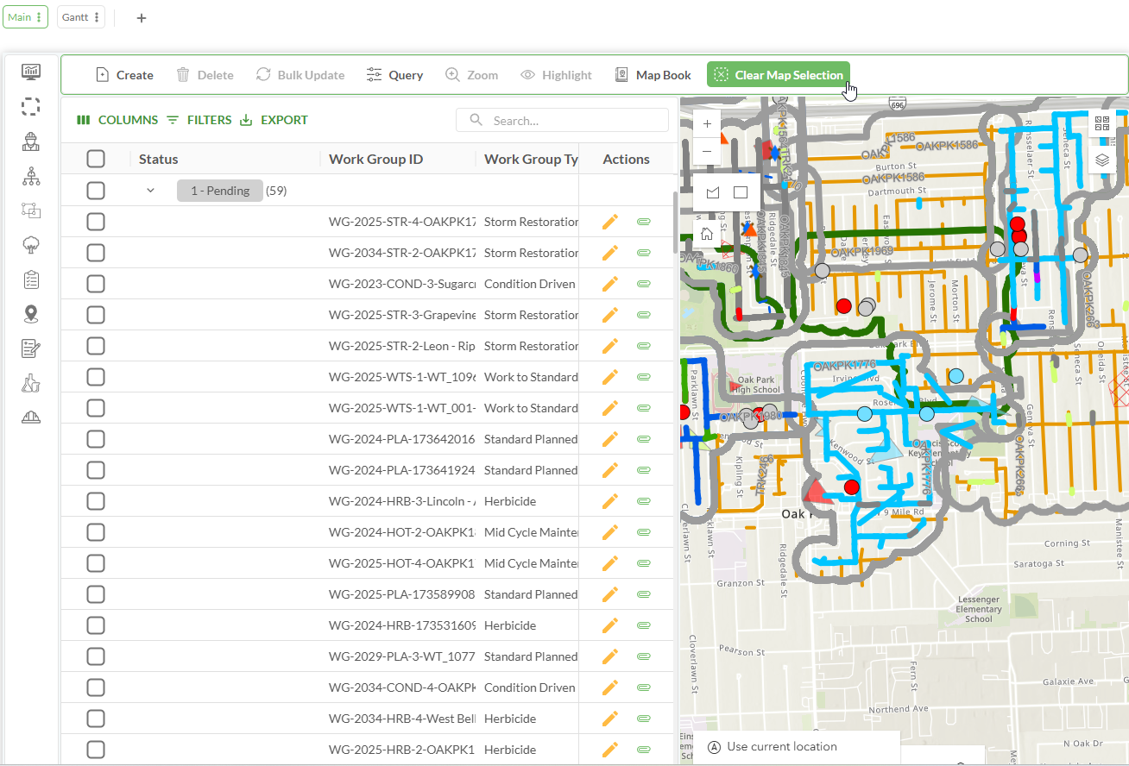Open the Main tab options menu
The height and width of the screenshot is (766, 1129).
pyautogui.click(x=39, y=17)
